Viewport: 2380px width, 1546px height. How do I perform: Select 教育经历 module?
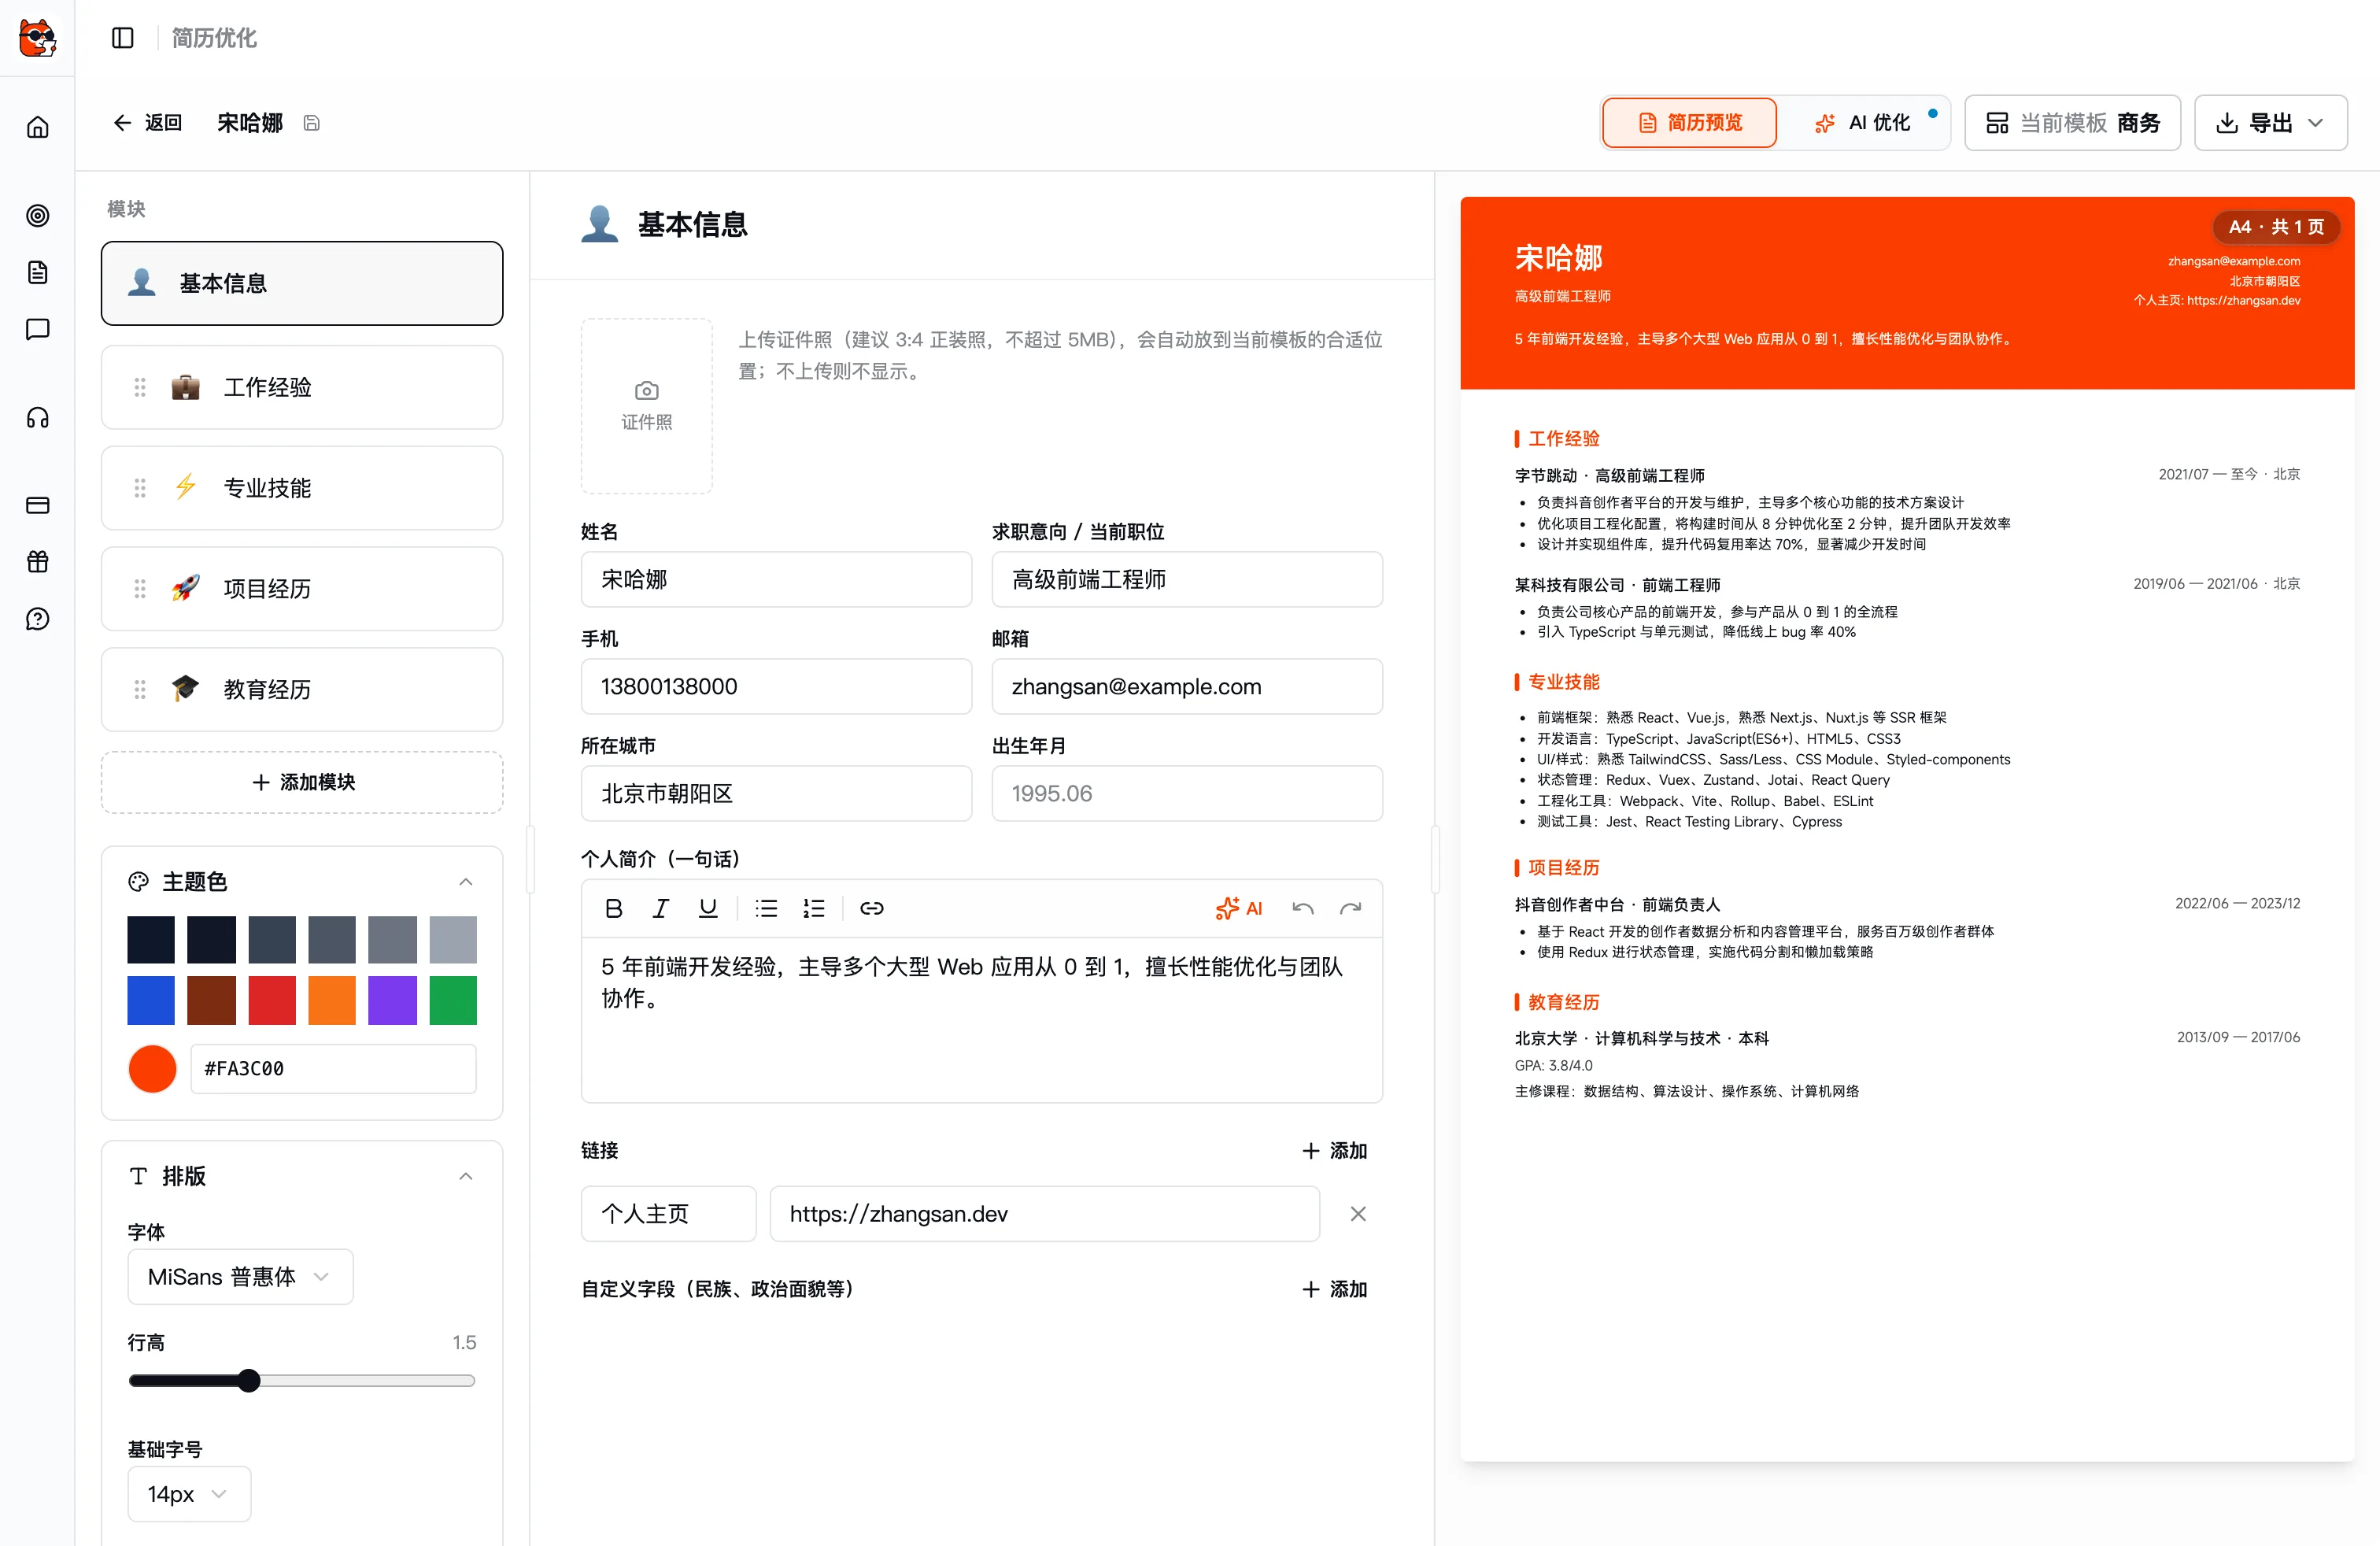302,689
